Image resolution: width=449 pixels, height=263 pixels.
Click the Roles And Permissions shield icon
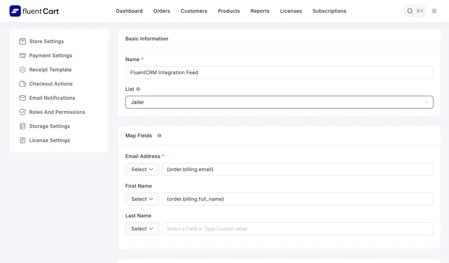coord(23,112)
